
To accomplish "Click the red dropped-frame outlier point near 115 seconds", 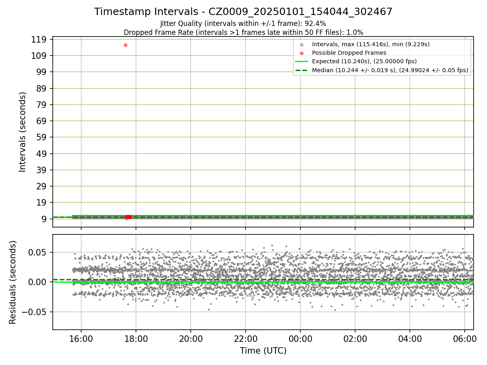I will 125,45.
